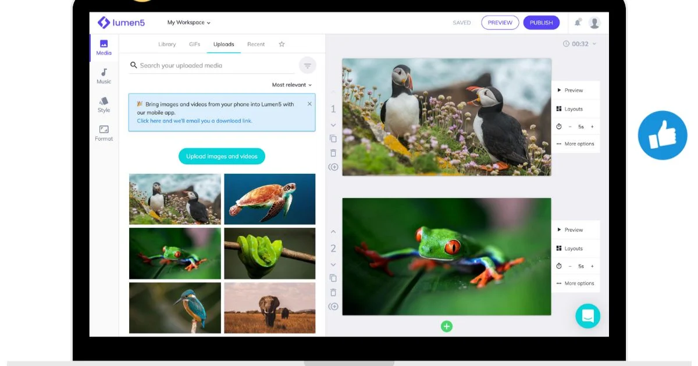Duplicate scene 2 with copy icon

pos(333,278)
